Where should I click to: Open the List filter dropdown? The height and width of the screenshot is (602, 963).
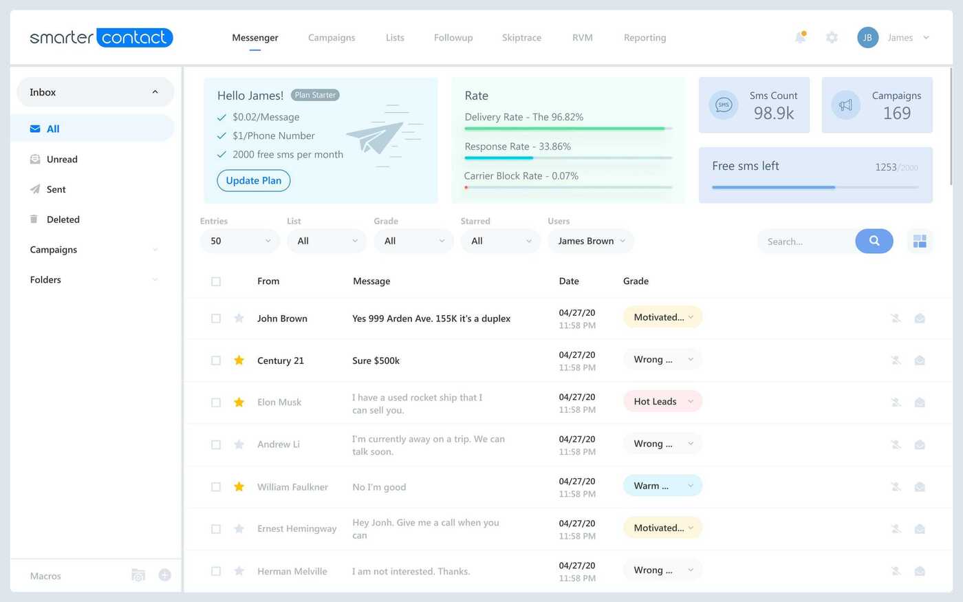pyautogui.click(x=327, y=241)
